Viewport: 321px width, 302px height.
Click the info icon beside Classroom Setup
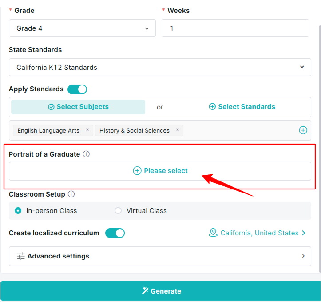[x=71, y=194]
